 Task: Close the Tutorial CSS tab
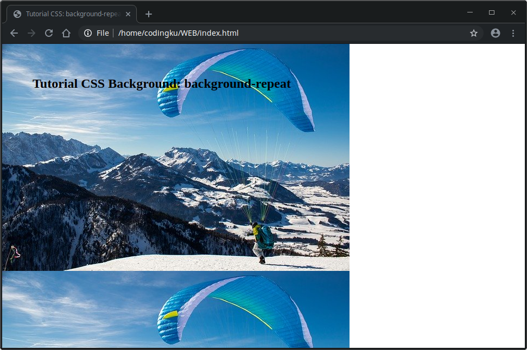point(128,14)
